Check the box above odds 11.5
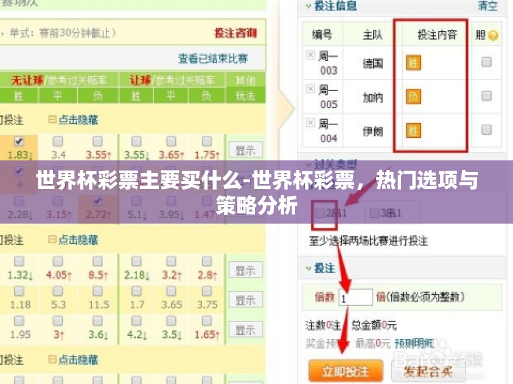Viewport: 513px width, 384px height. (97, 291)
